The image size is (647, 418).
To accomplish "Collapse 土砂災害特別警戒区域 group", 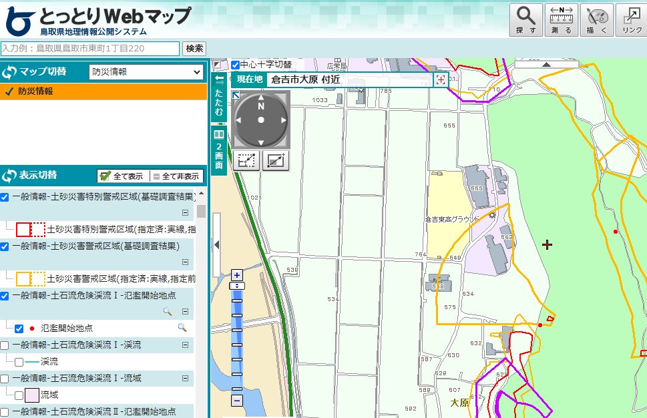I will [185, 212].
